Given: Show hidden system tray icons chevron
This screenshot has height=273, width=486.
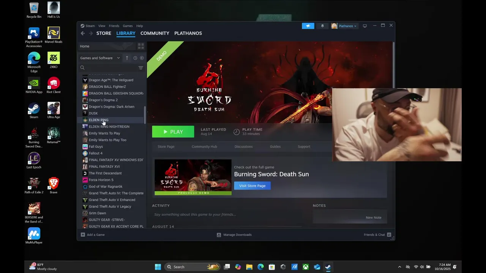Looking at the screenshot, I should pos(399,267).
